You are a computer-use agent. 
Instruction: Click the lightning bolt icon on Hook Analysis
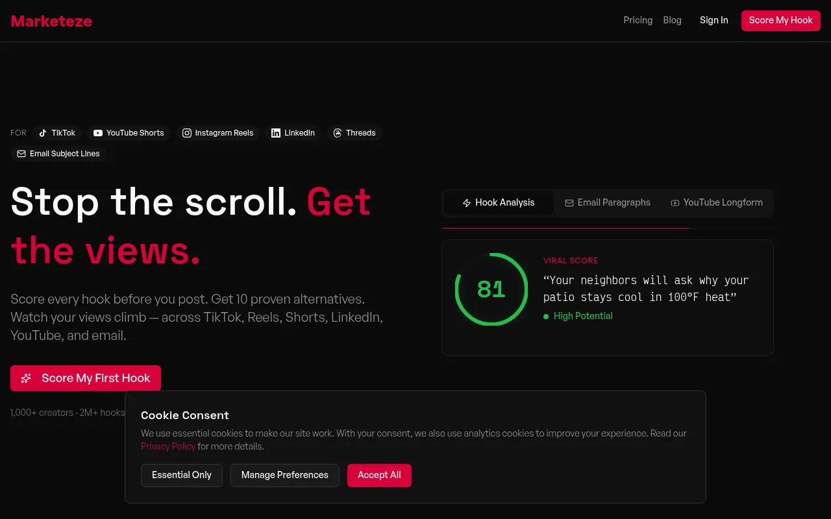coord(467,203)
